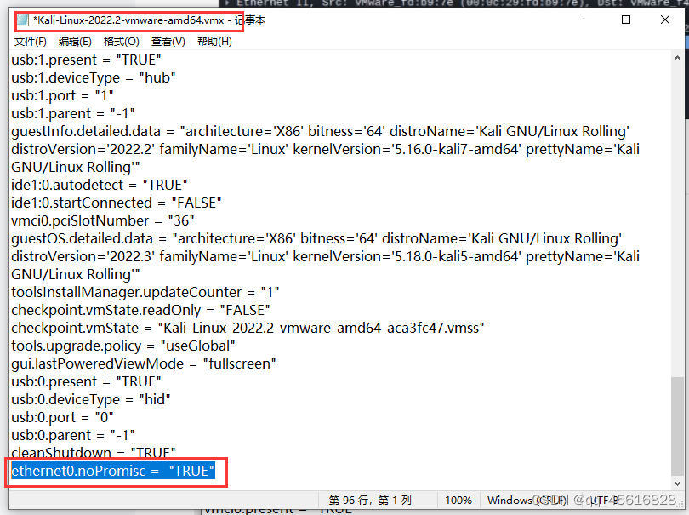Click the guestInfo.detailed.data line
This screenshot has height=515, width=689.
click(x=321, y=131)
